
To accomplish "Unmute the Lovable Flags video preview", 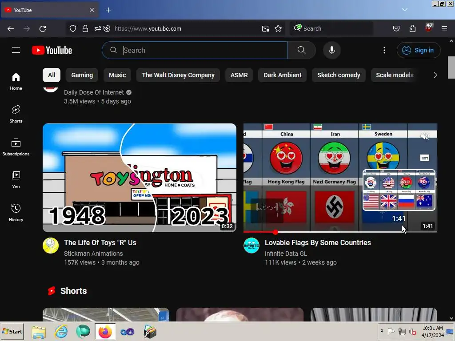I will point(424,136).
